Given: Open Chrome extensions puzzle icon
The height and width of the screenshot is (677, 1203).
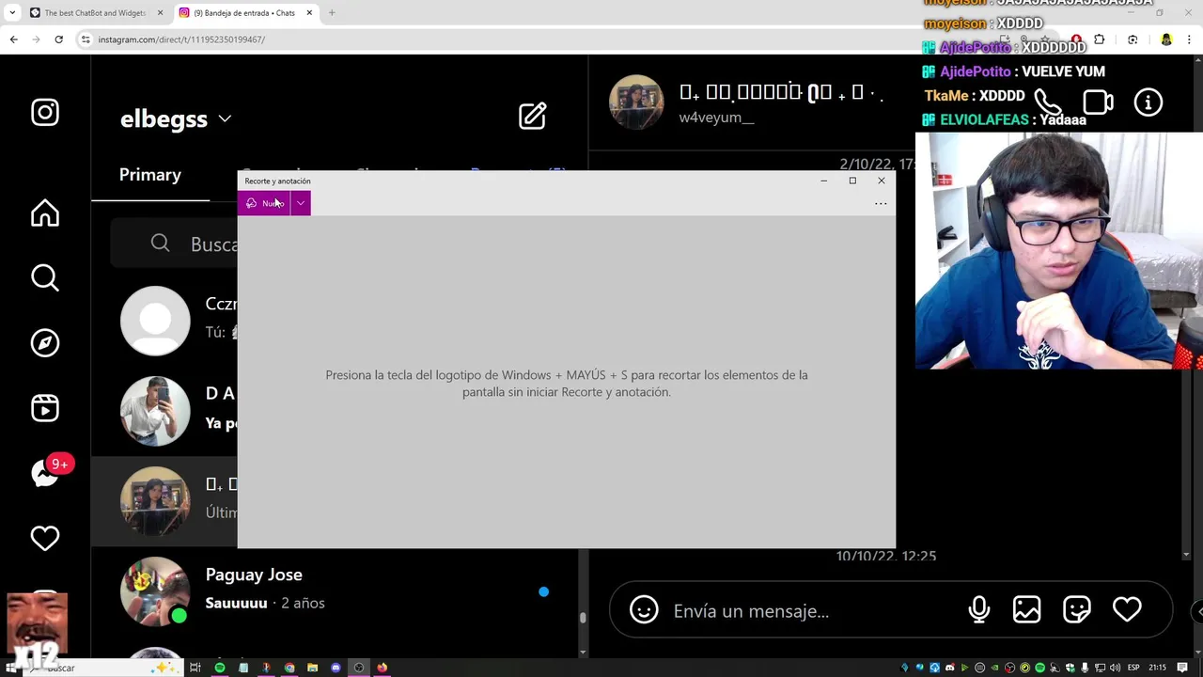Looking at the screenshot, I should tap(1099, 39).
